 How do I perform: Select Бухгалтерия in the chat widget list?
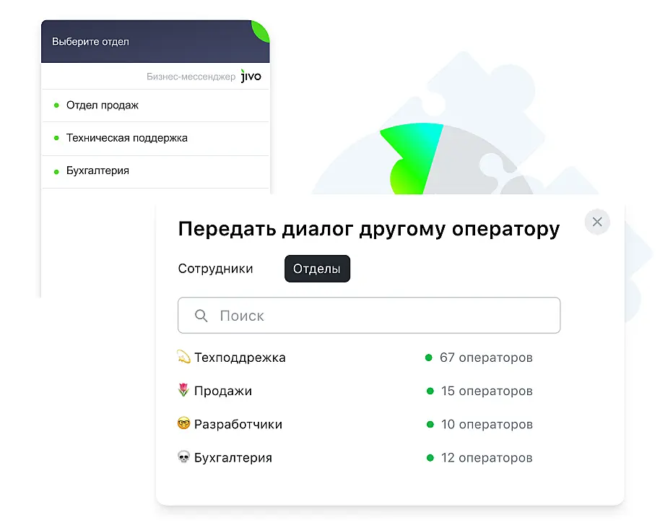coord(155,171)
